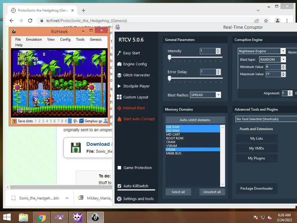Open the BizHawk View menu
Screen dimensions: 297x223
click(x=51, y=39)
